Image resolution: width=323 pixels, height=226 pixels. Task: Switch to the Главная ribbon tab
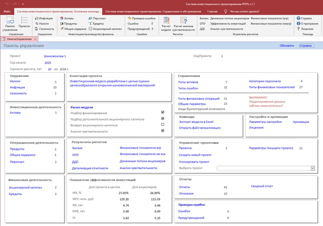(212, 11)
